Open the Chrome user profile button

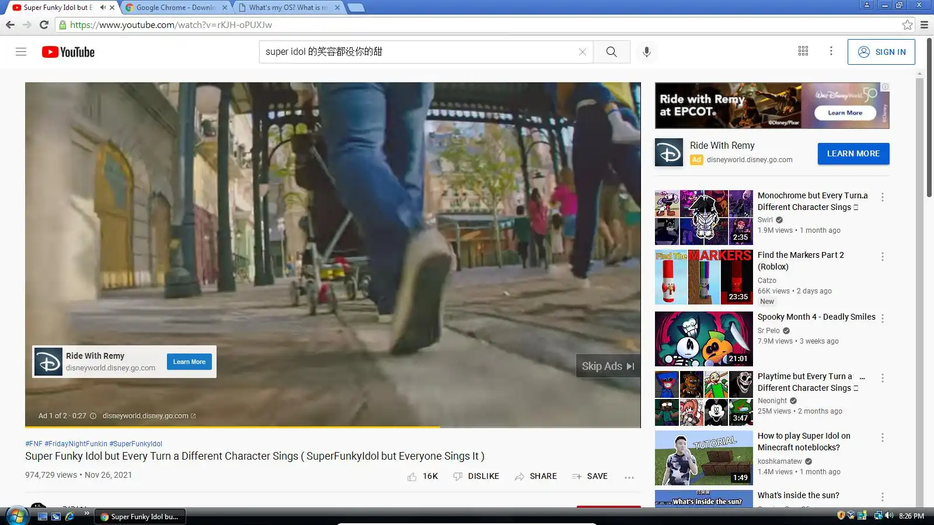(867, 5)
